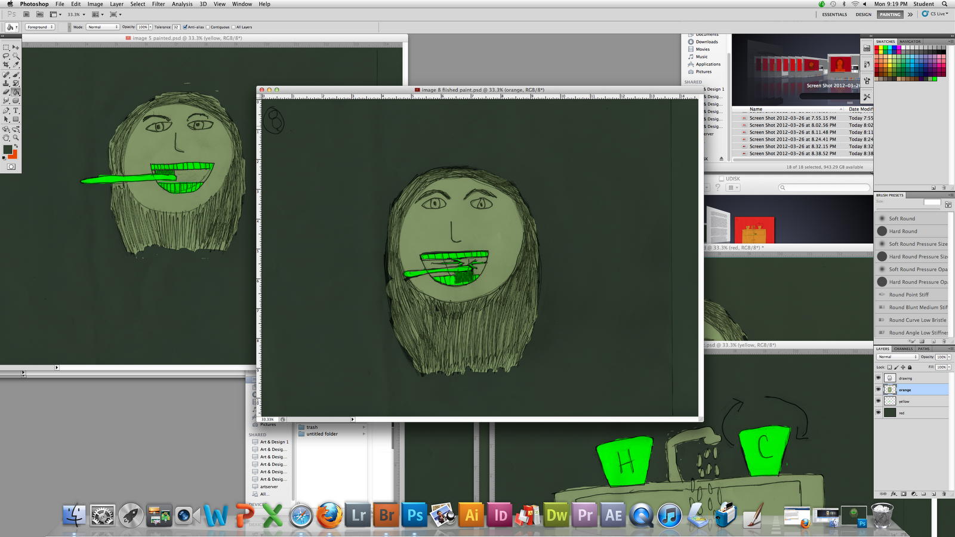Open Photoshop from the Dock
The image size is (955, 537).
pyautogui.click(x=415, y=515)
